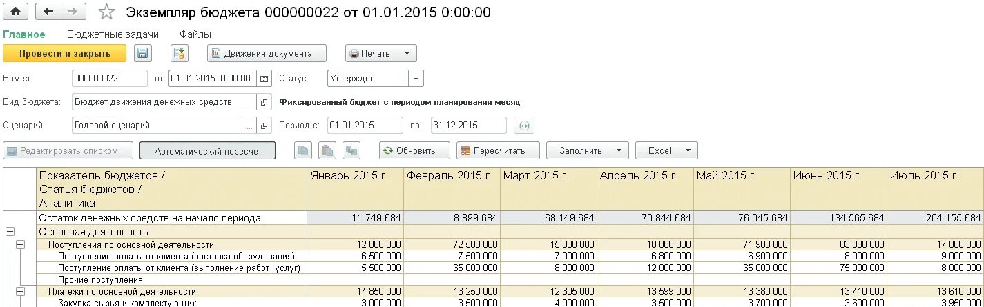This screenshot has width=984, height=307.
Task: Collapse the Основная деятельность group
Action: 10,232
